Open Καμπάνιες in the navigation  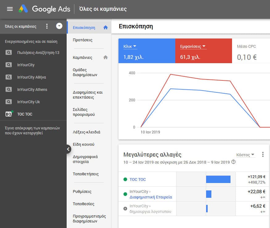click(x=82, y=57)
